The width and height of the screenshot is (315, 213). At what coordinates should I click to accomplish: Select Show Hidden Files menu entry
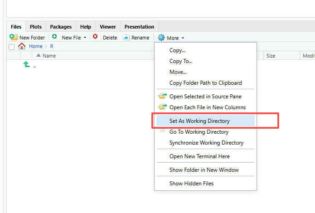pyautogui.click(x=191, y=184)
